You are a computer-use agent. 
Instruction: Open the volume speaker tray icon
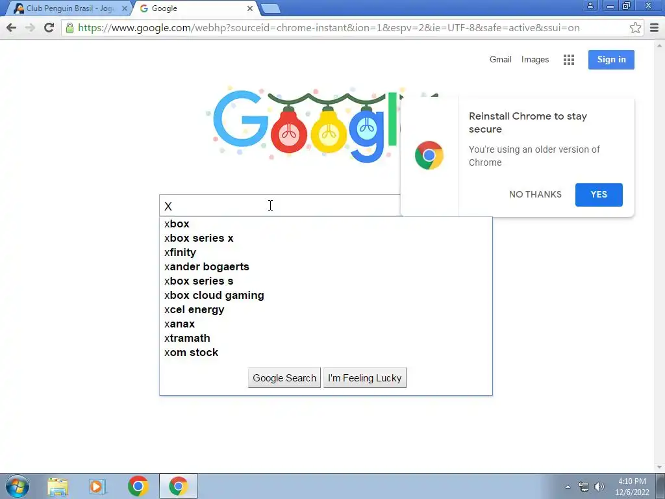tap(599, 487)
